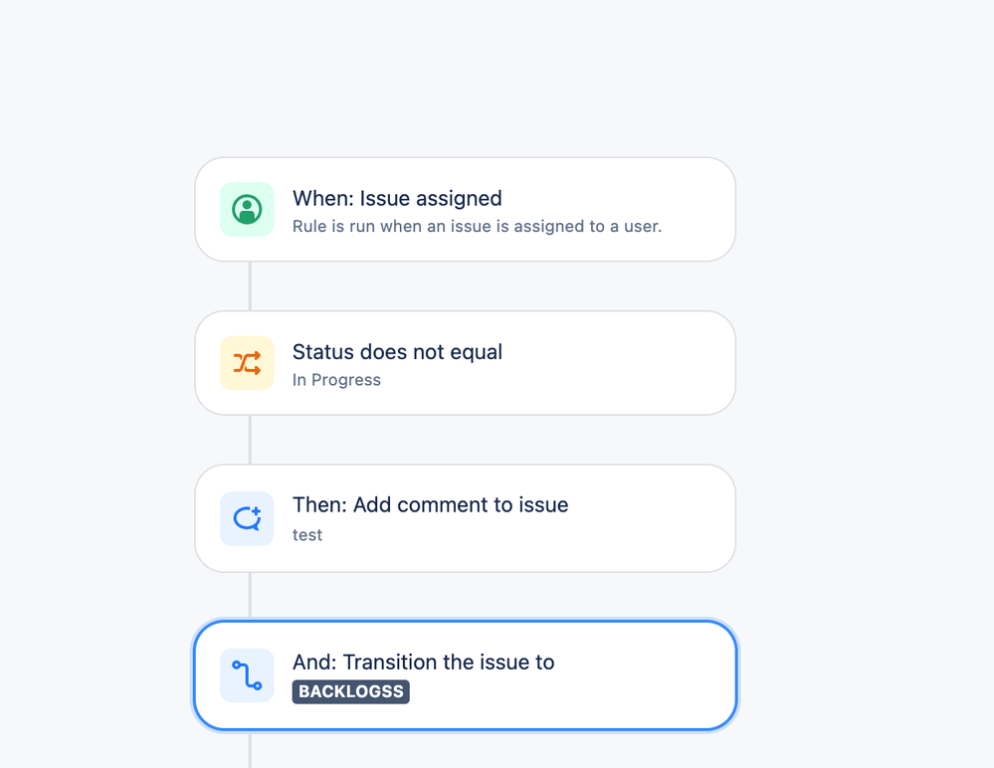994x768 pixels.
Task: Click the blue Transition issue branch icon
Action: pos(247,675)
